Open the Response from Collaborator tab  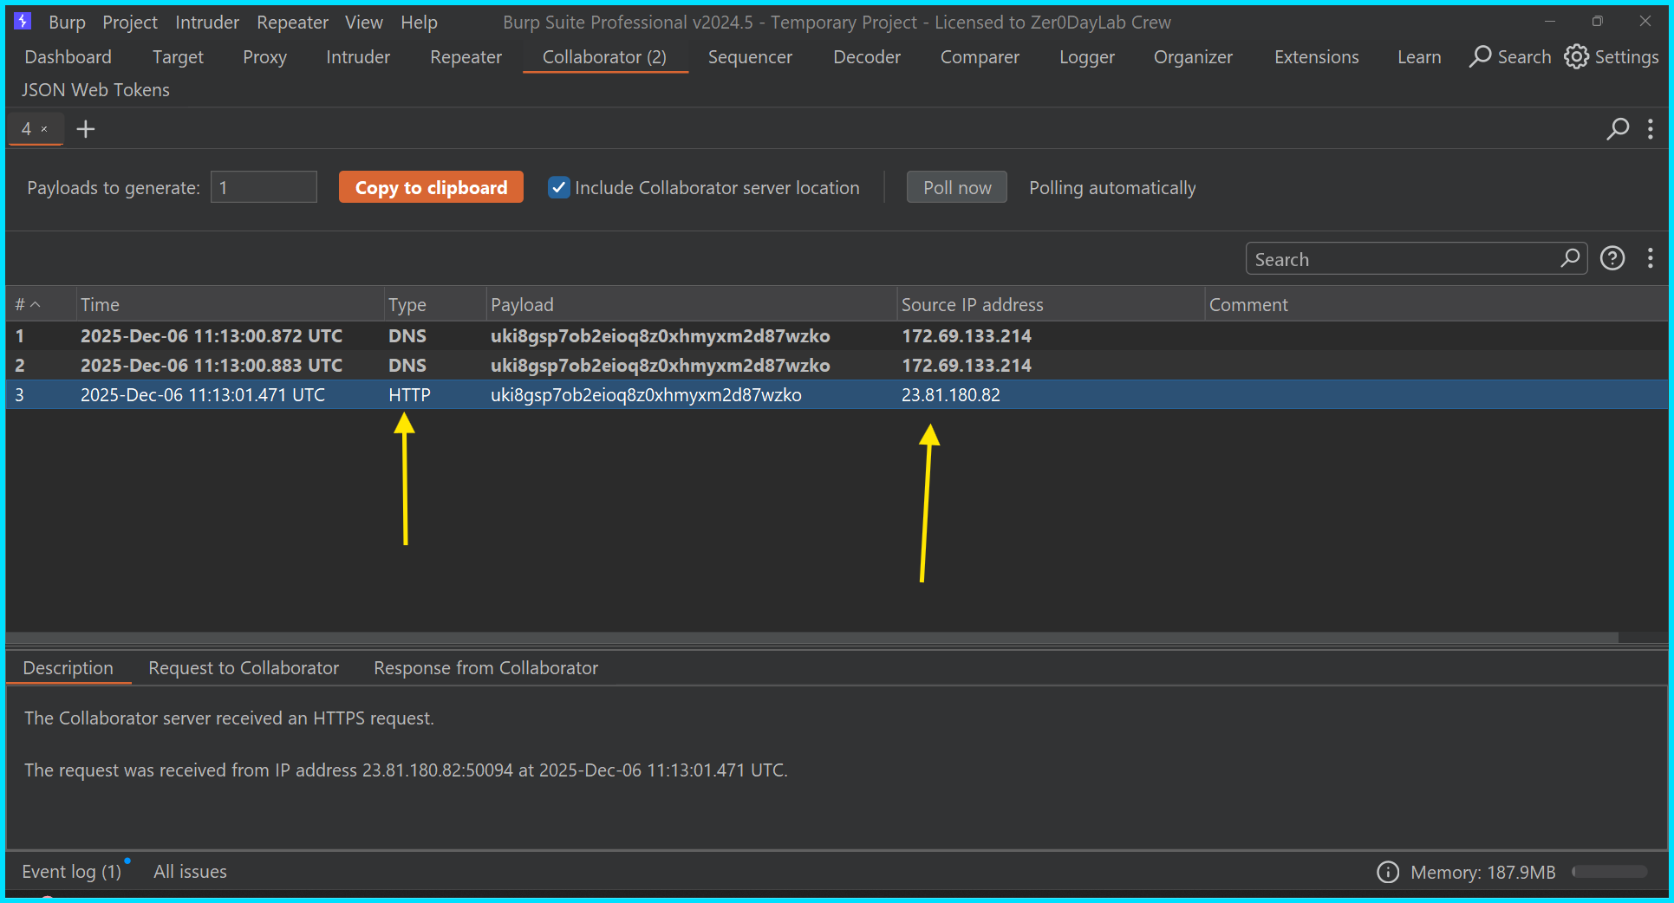pos(485,668)
